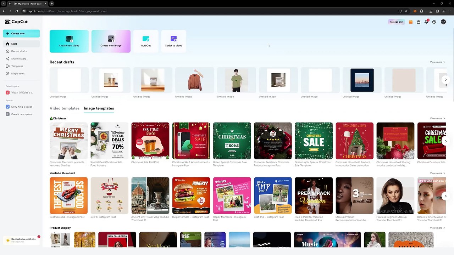Select the My projects browser tab
This screenshot has width=454, height=255.
coord(28,4)
